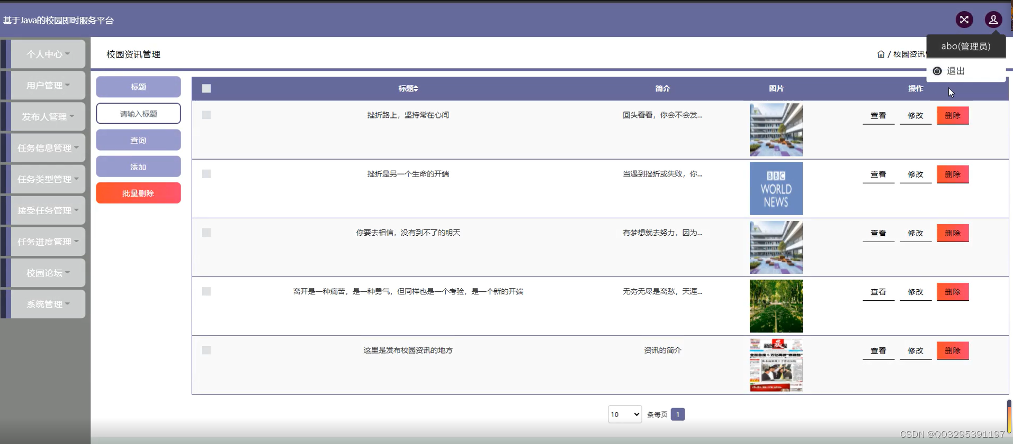Open campus building thumbnail for 挫折路上 row

(x=776, y=129)
